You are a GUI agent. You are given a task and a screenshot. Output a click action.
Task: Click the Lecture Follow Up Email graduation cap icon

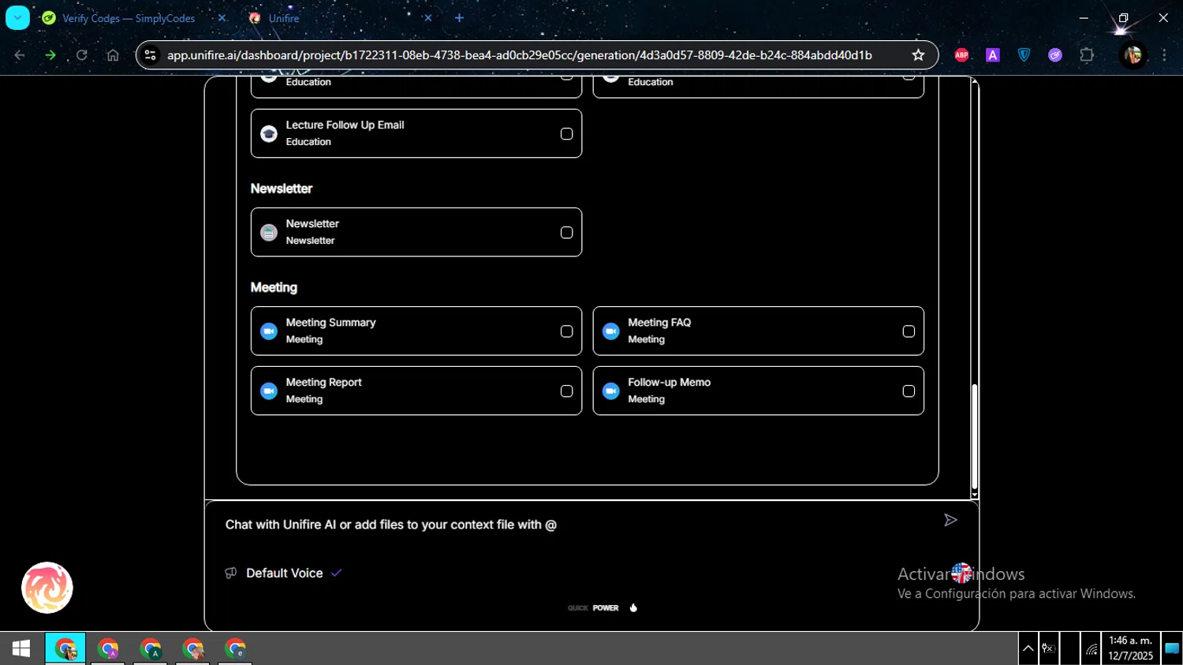269,134
